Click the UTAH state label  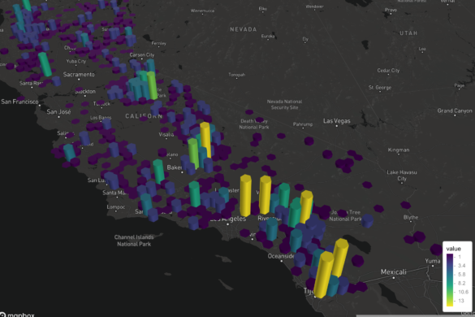[x=408, y=33]
